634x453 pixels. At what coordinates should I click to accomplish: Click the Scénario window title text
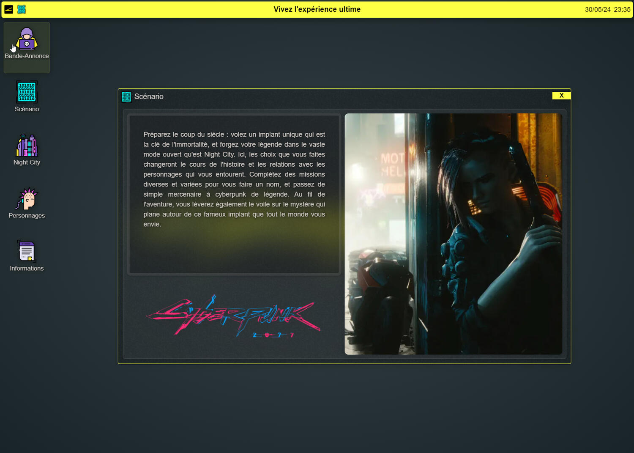click(x=149, y=96)
